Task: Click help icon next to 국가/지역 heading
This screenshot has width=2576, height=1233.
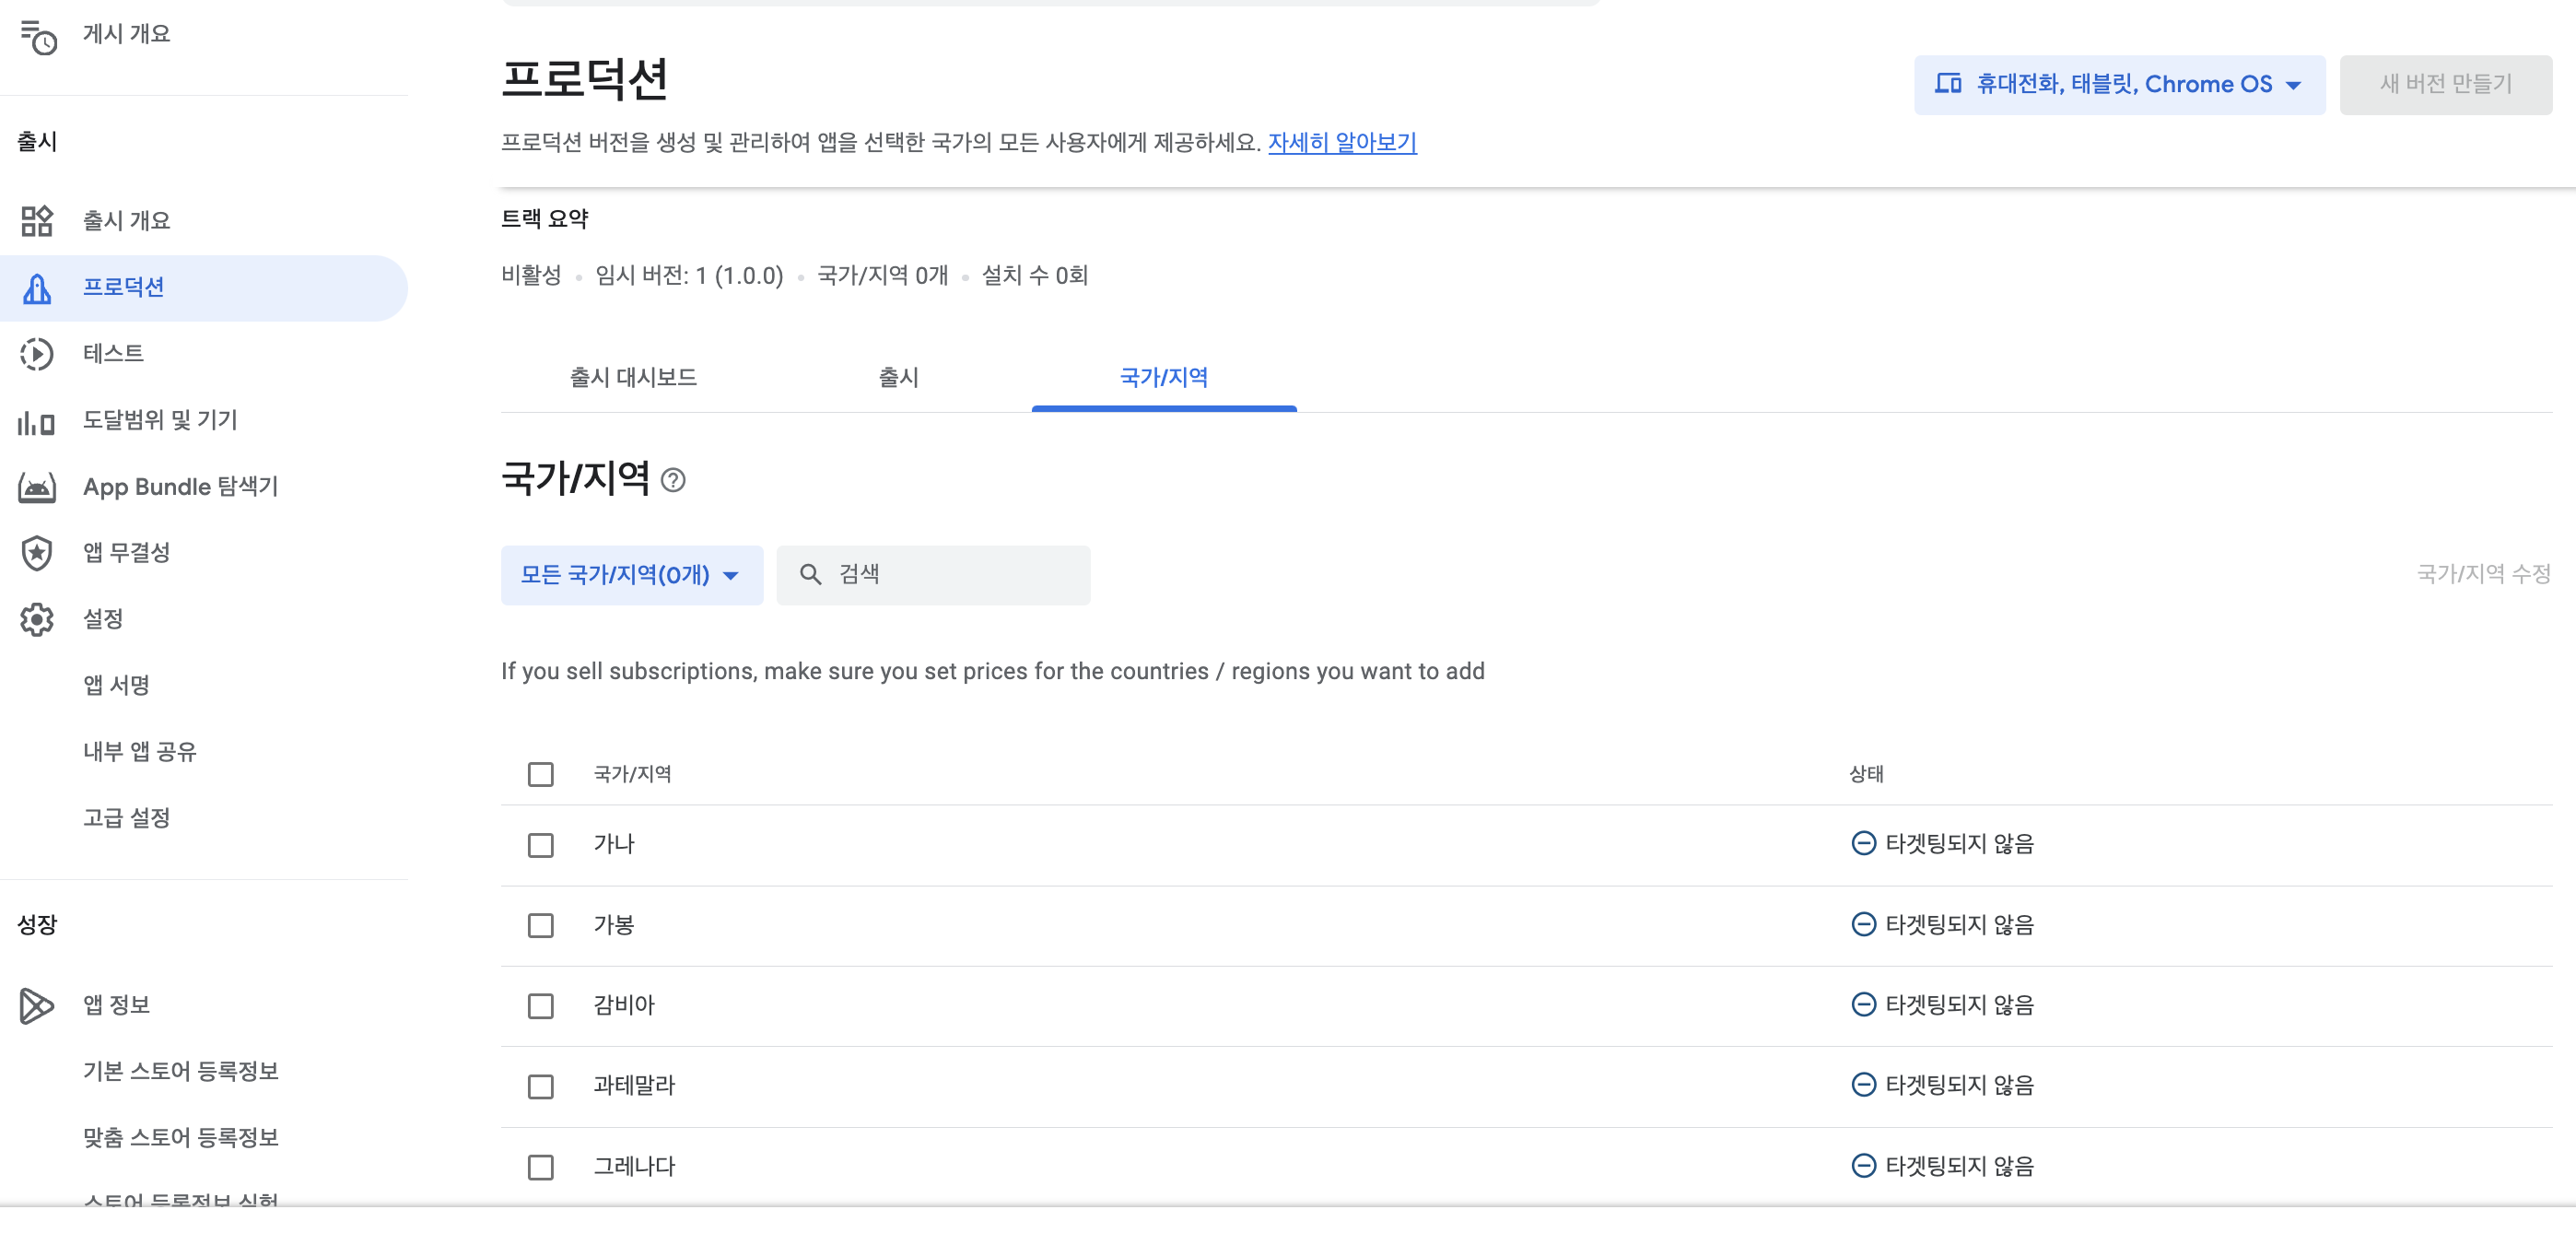Action: point(674,480)
